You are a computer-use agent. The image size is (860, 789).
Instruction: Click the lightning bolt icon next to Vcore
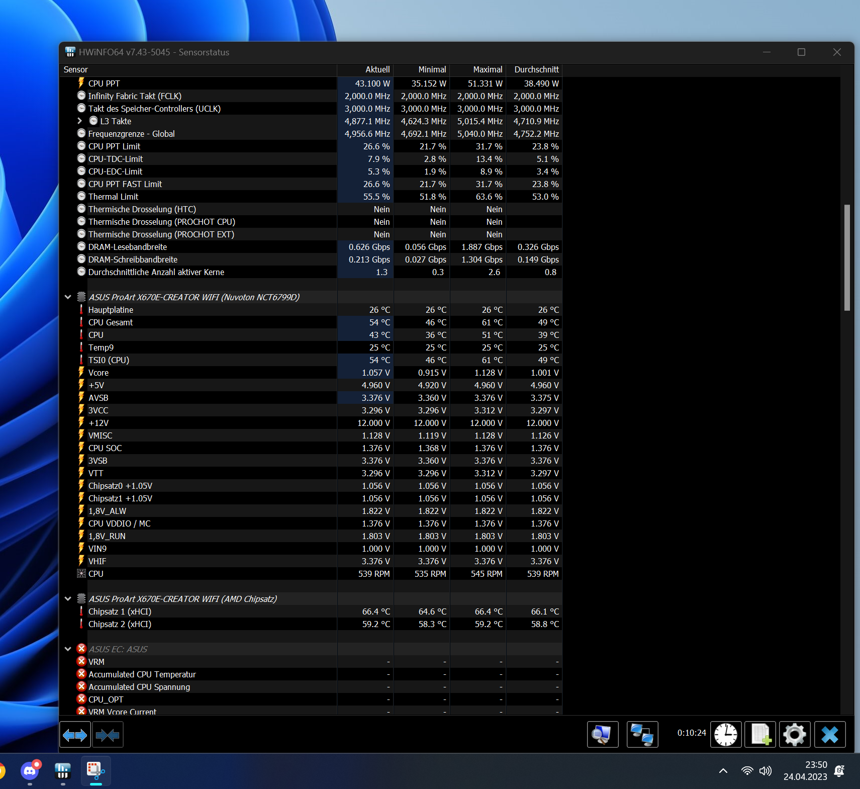pos(81,372)
